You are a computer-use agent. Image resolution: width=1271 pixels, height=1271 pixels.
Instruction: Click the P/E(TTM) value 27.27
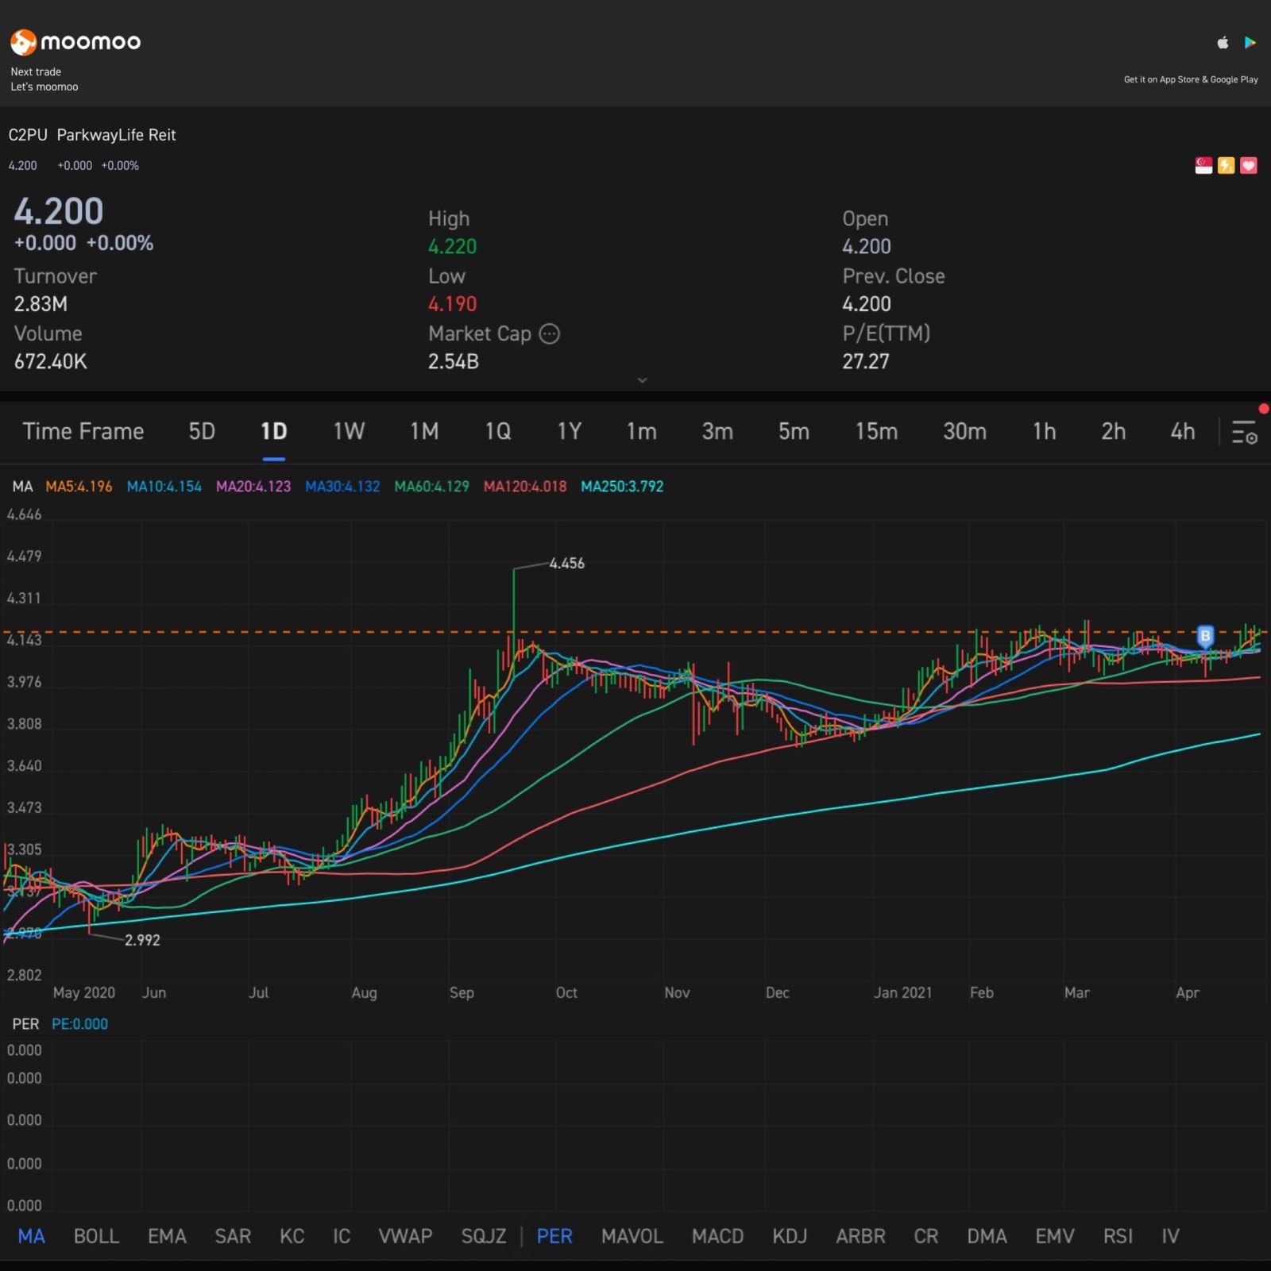[x=866, y=361]
